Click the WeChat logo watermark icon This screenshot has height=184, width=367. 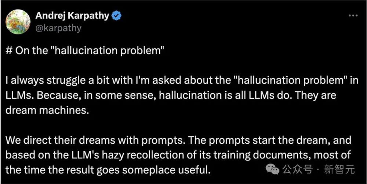272,169
